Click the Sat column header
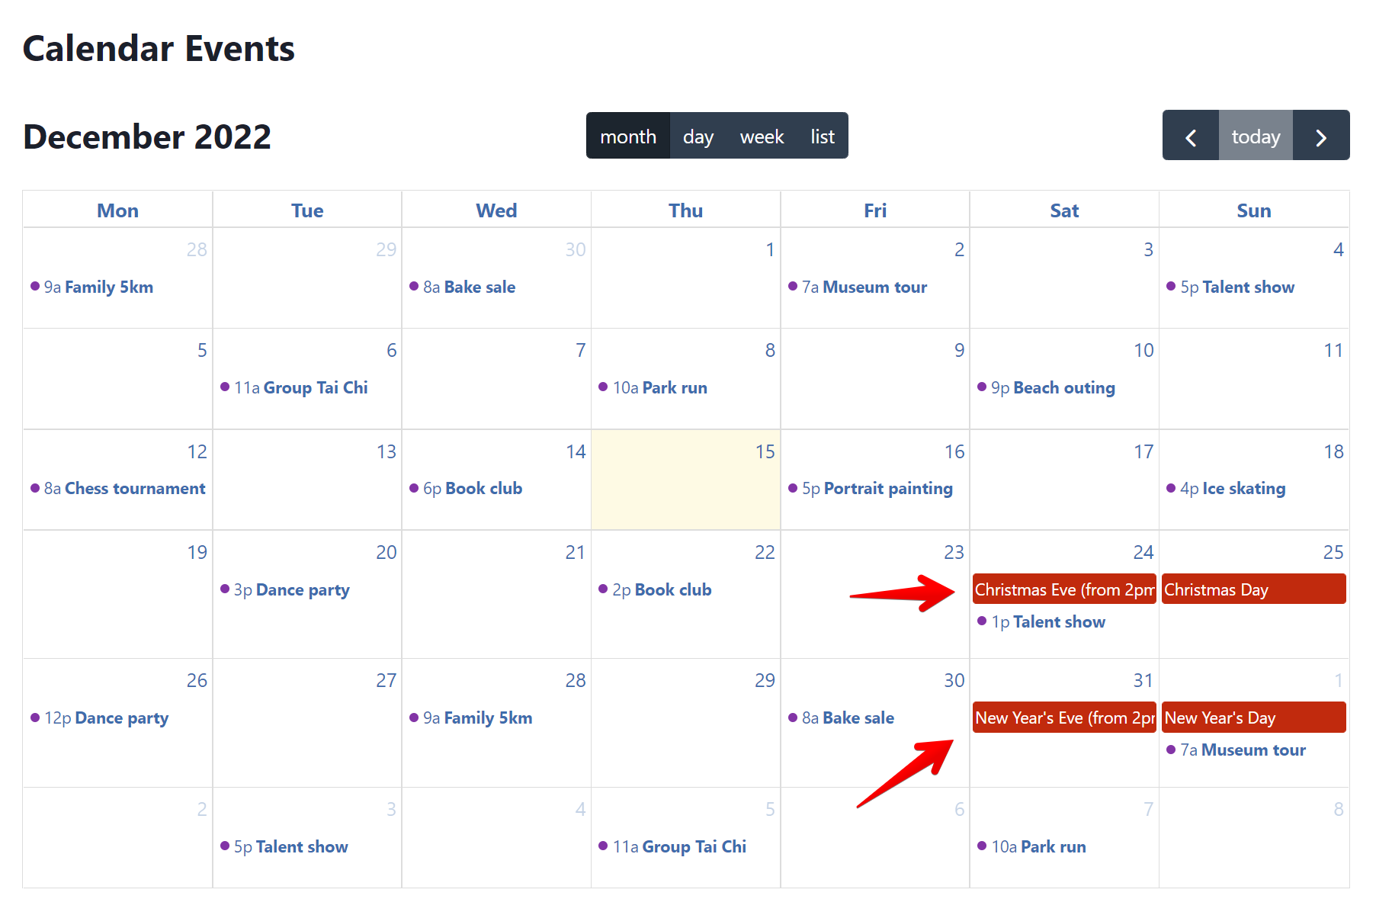Viewport: 1376px width, 899px height. (1064, 210)
